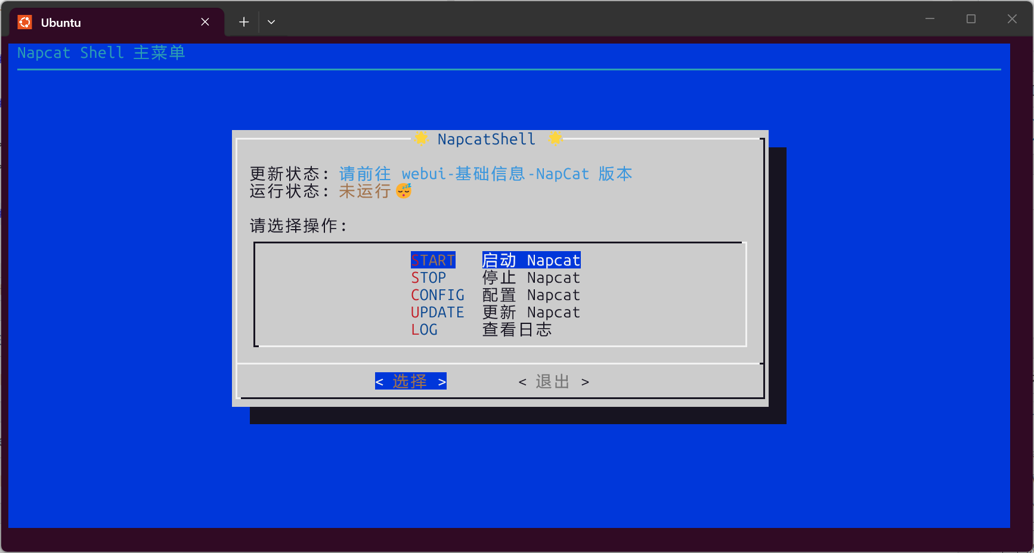Click the '请选择操作:' prompt text
The image size is (1034, 553).
(x=298, y=225)
